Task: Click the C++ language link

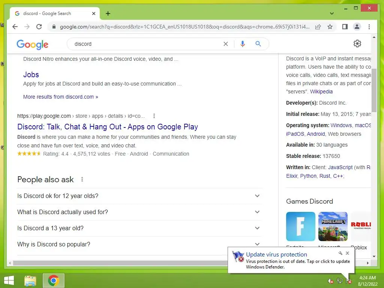Action: 338,176
